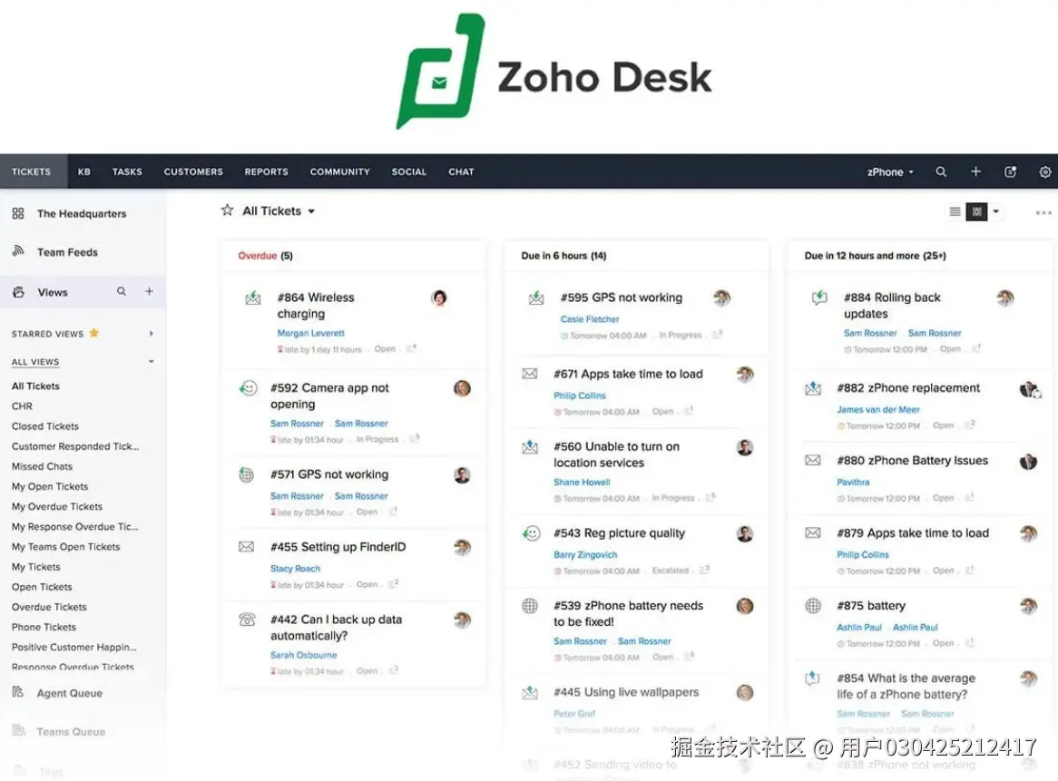Switch to kanban board view icon
1058x781 pixels.
(976, 211)
